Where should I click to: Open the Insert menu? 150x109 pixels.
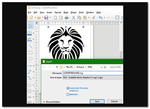pyautogui.click(x=49, y=12)
